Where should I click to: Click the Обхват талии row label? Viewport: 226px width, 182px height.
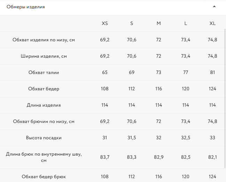[44, 73]
